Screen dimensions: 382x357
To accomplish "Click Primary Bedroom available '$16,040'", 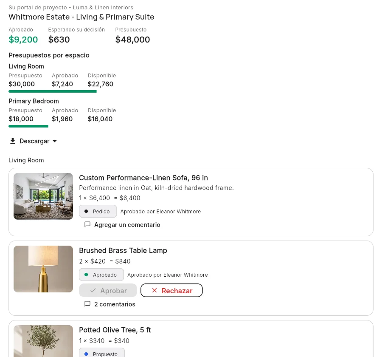I will (x=100, y=119).
